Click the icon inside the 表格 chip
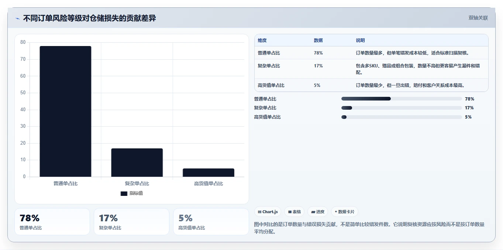 tap(290, 212)
